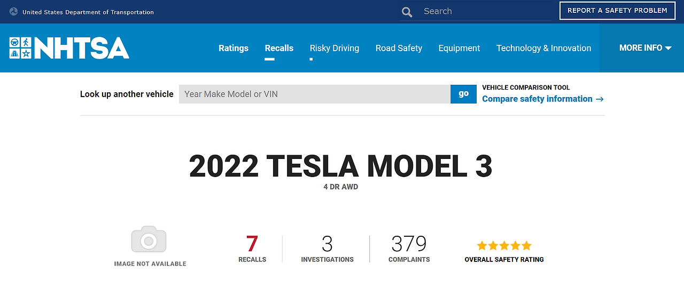Click Vehicle Comparison Tool label
Image resolution: width=684 pixels, height=303 pixels.
click(526, 87)
